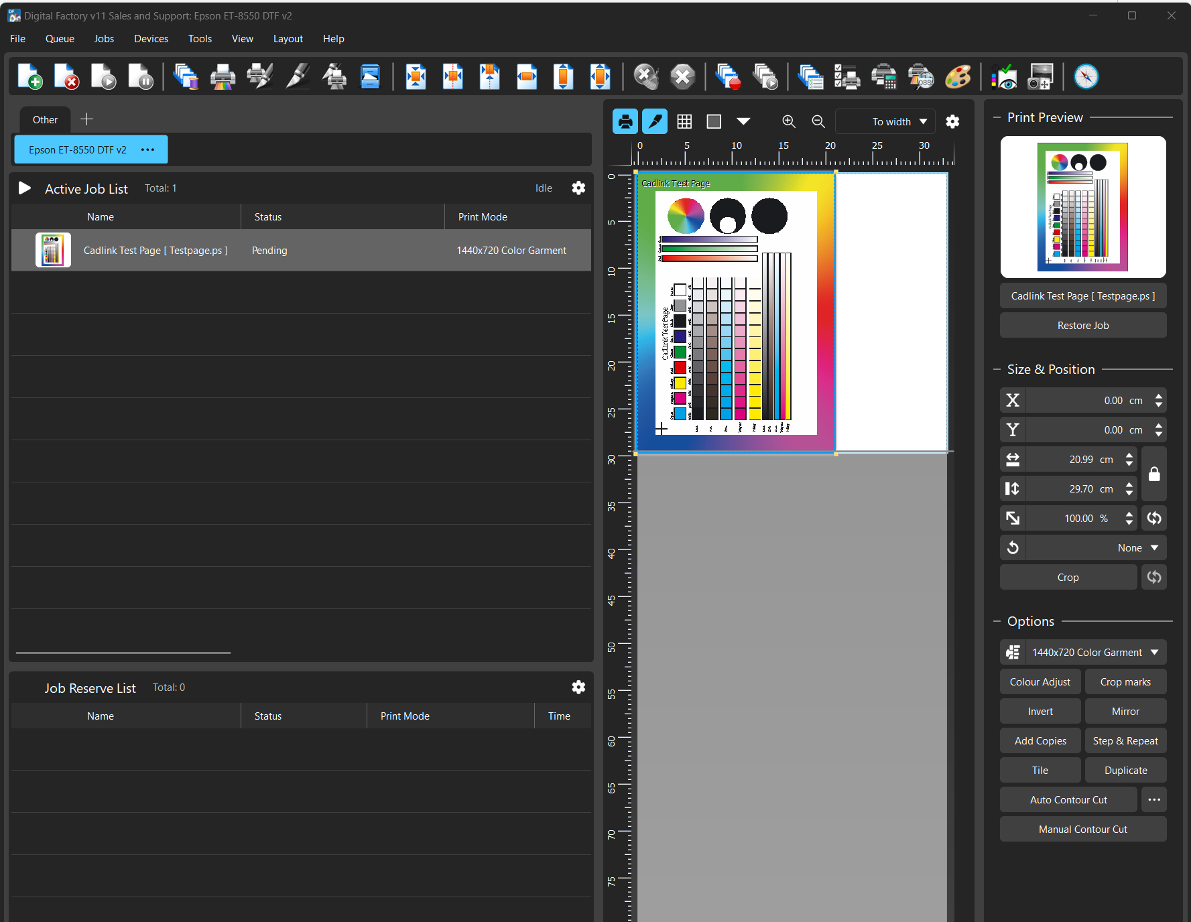
Task: Click the color eye preview icon
Action: 1003,76
